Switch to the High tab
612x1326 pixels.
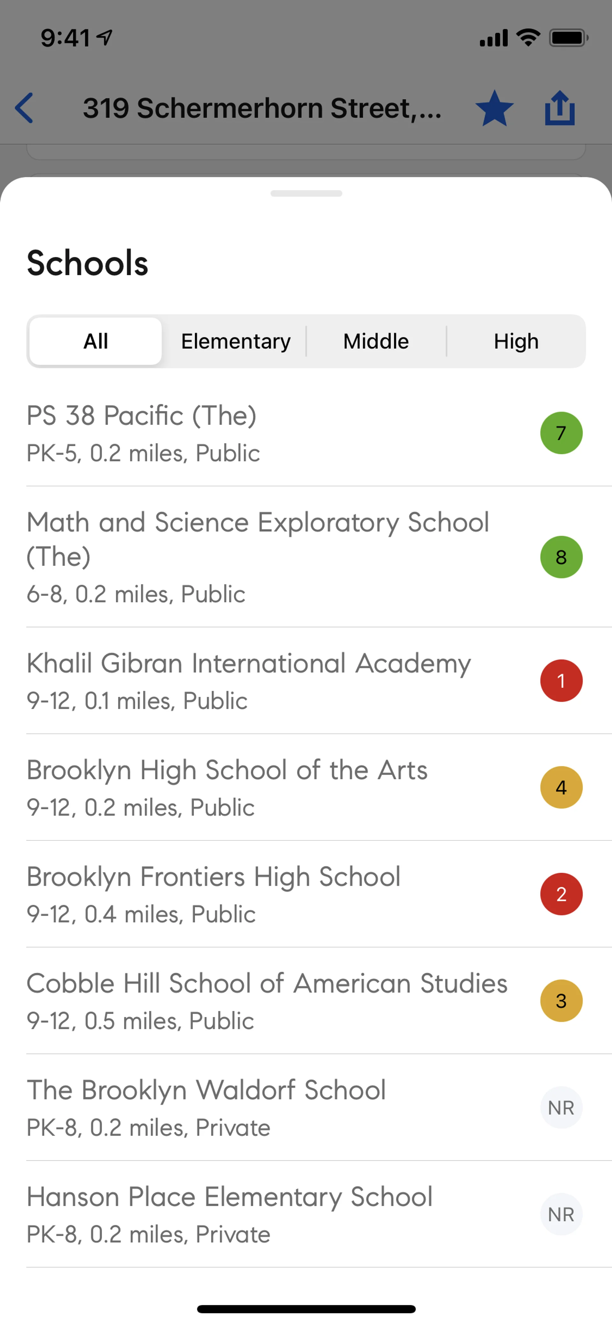click(x=516, y=341)
